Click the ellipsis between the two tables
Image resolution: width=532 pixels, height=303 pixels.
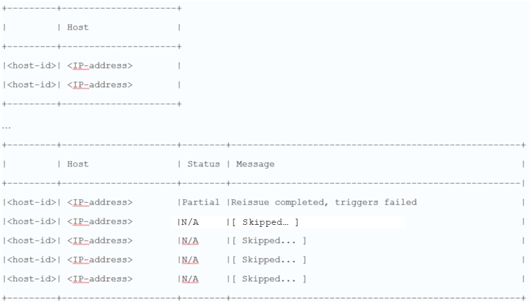pos(6,126)
